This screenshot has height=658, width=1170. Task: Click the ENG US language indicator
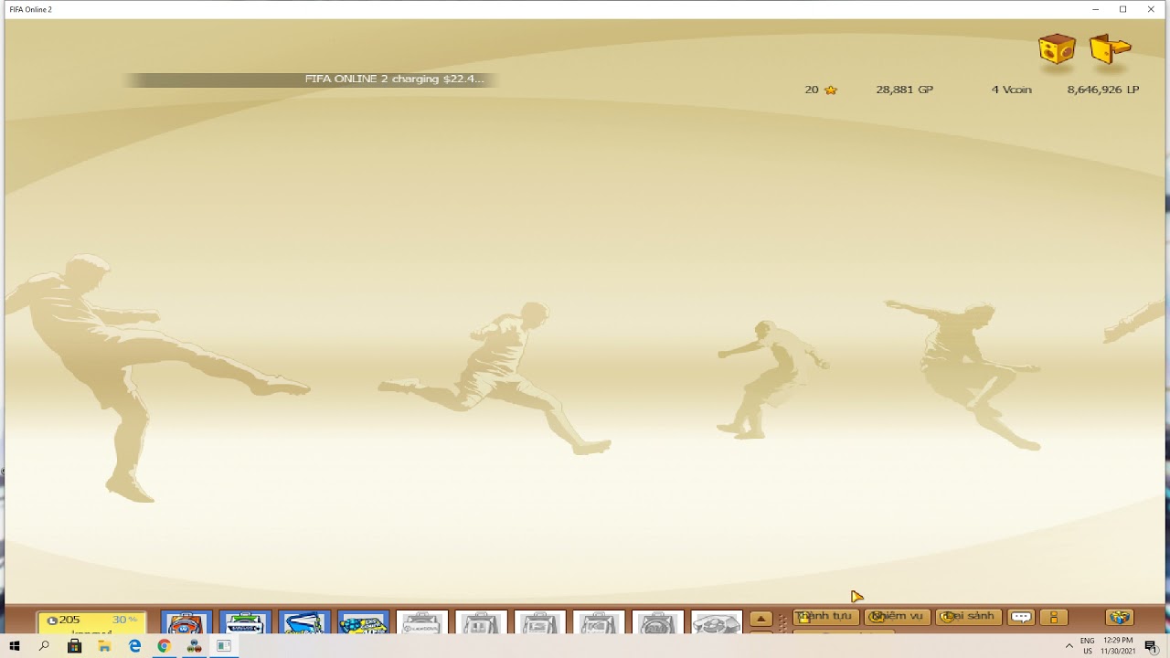1088,646
